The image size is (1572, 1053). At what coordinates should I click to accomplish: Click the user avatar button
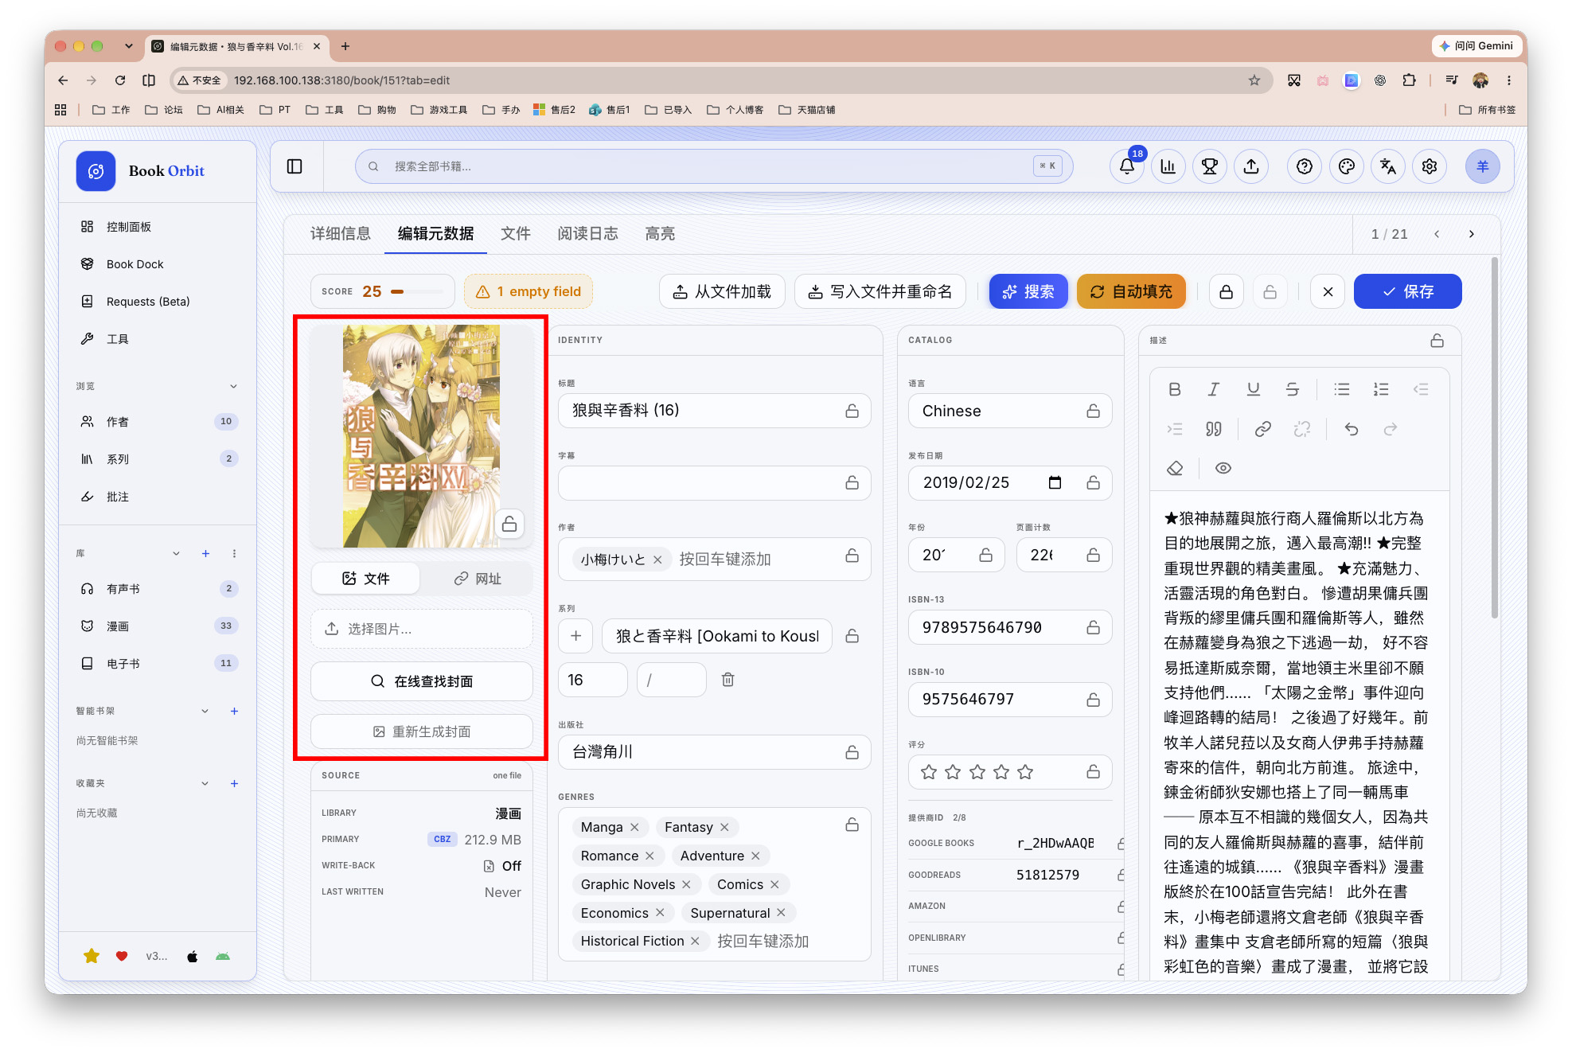tap(1482, 166)
